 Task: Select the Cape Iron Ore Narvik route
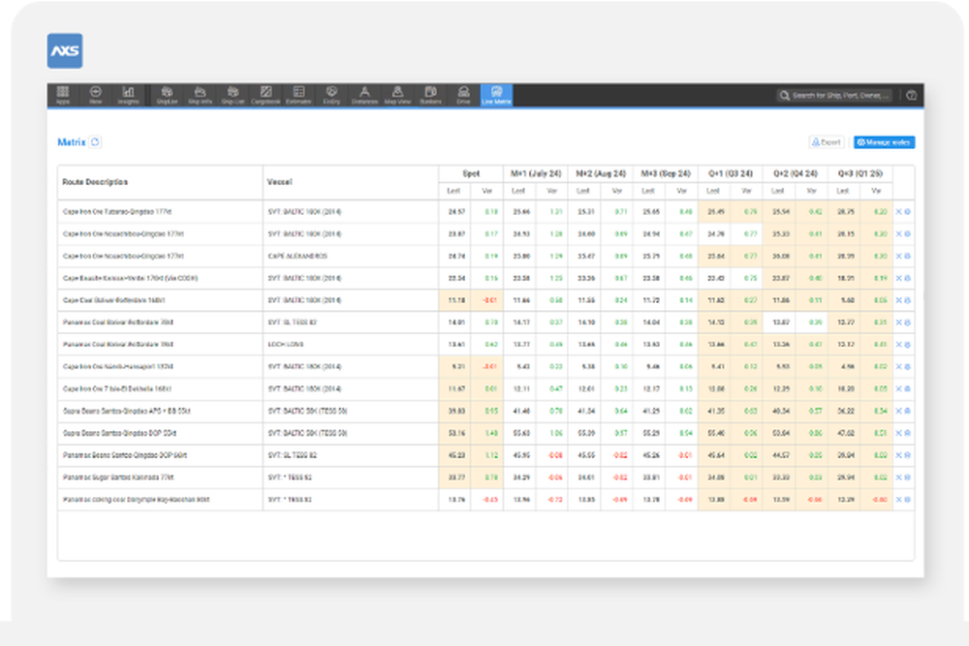(118, 367)
